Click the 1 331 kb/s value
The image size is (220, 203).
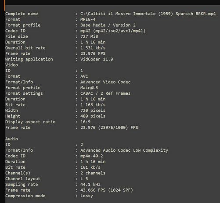pos(93,48)
